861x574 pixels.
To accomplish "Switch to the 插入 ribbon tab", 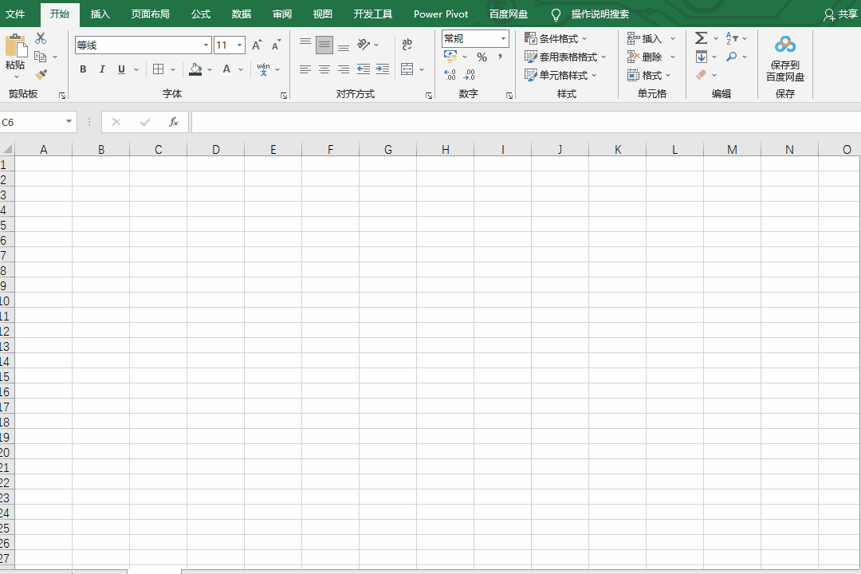I will coord(100,14).
